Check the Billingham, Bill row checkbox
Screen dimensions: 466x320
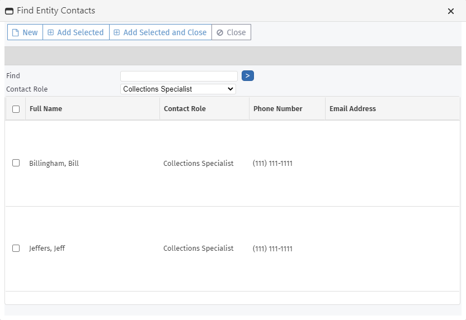tap(16, 163)
